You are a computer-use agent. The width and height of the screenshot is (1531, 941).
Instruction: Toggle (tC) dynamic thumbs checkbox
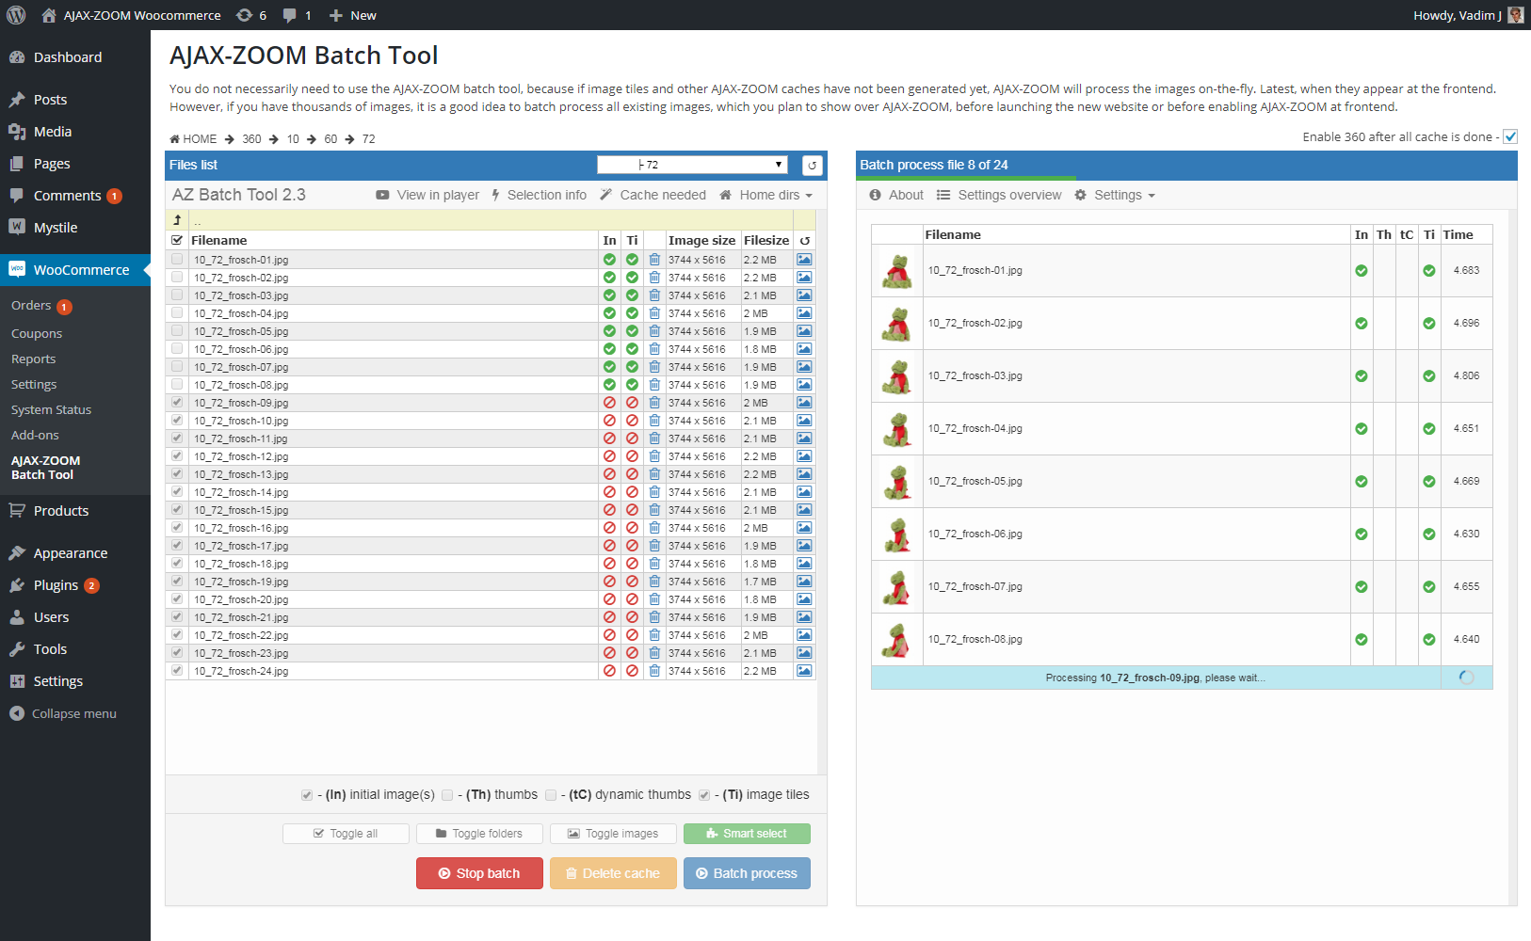[551, 795]
